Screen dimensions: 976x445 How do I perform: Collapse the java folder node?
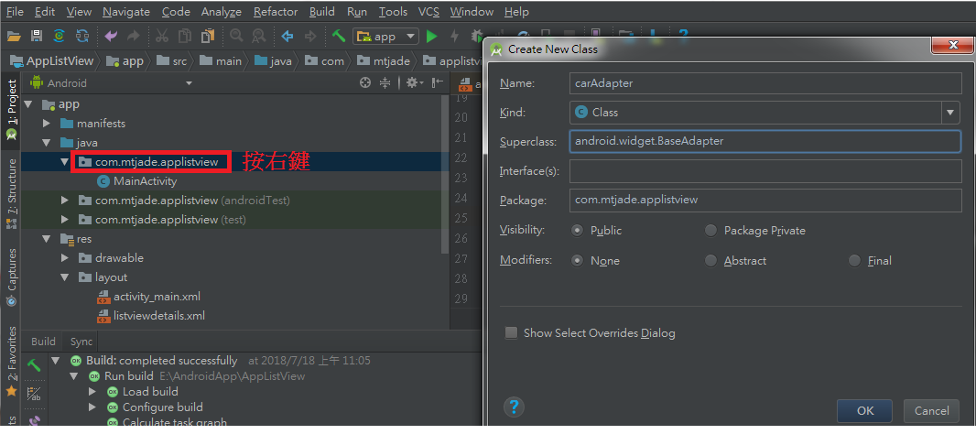tap(47, 143)
